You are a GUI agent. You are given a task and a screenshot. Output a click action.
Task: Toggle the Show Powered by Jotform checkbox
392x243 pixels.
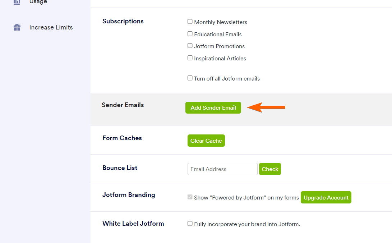(190, 197)
